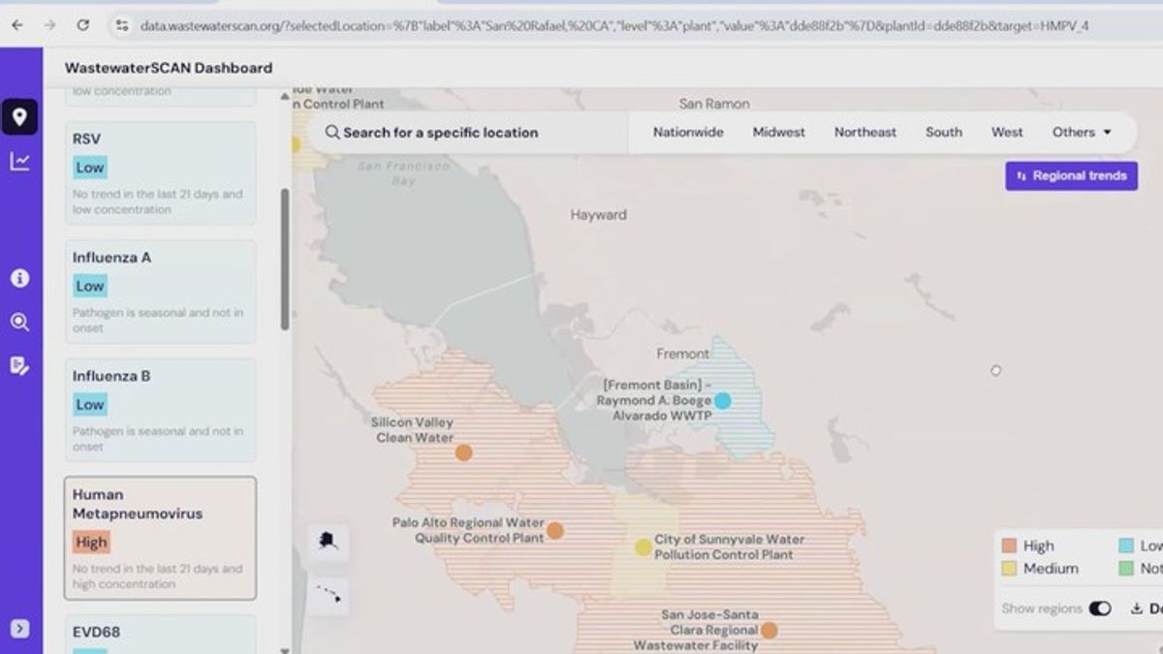1163x654 pixels.
Task: Select the Nationwide tab
Action: coord(688,133)
